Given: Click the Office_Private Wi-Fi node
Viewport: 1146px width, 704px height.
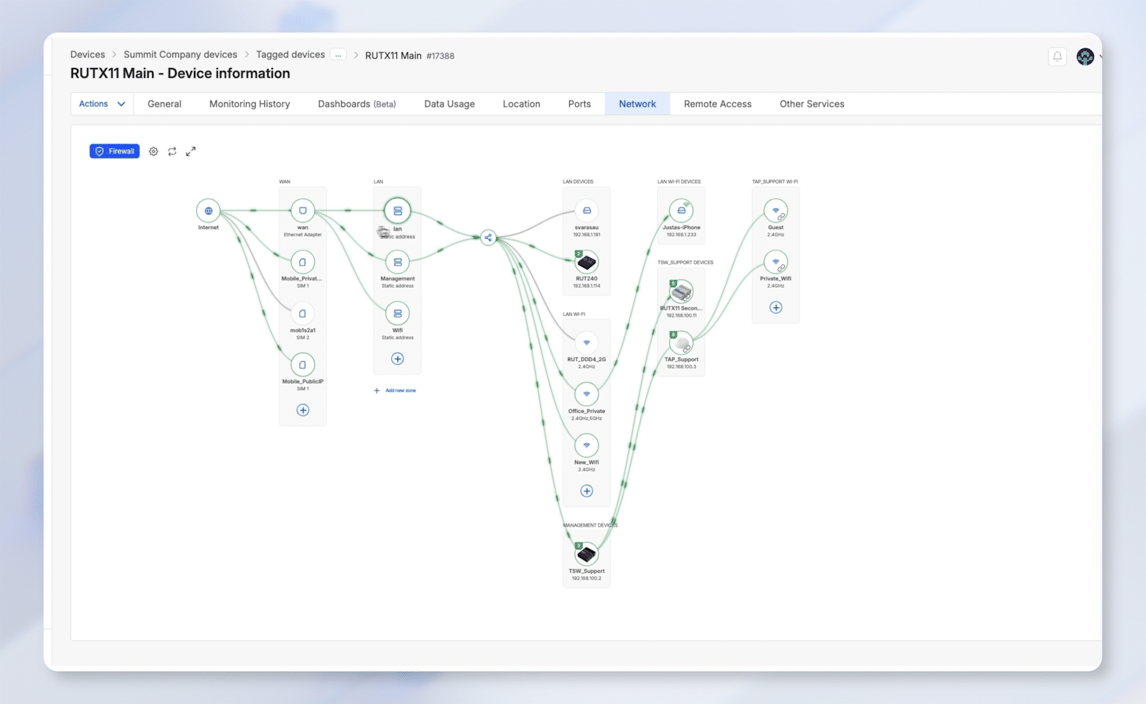Looking at the screenshot, I should (586, 394).
